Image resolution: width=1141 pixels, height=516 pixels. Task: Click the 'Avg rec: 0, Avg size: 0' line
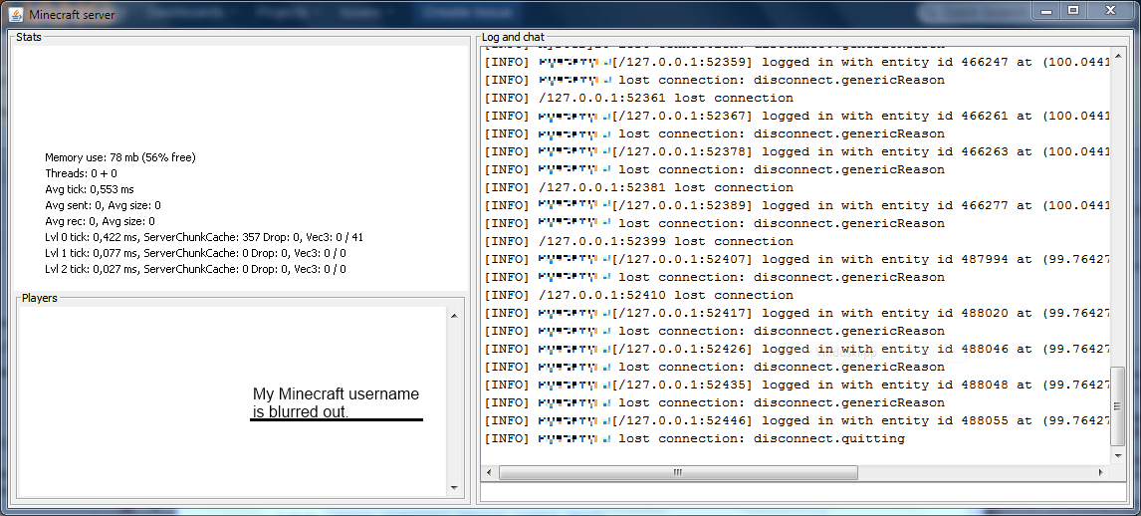click(100, 221)
